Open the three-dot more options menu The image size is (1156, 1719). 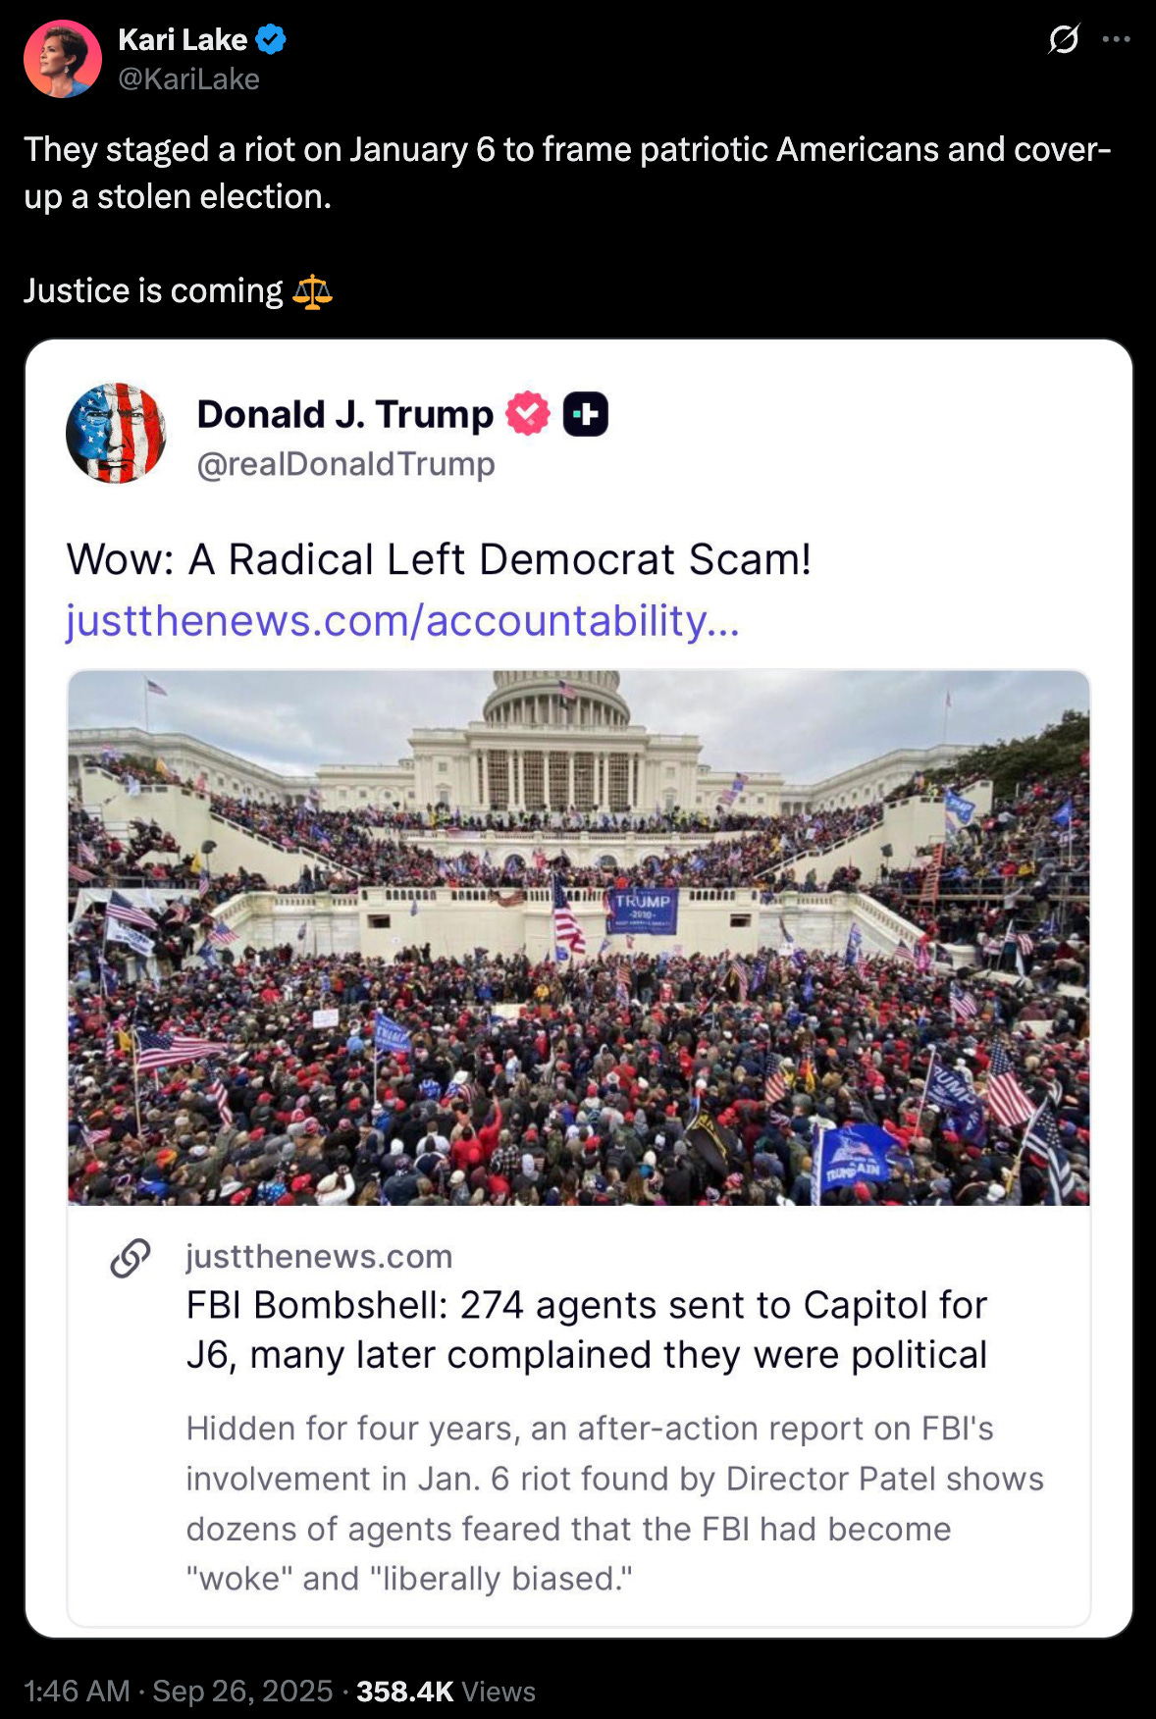[1117, 40]
